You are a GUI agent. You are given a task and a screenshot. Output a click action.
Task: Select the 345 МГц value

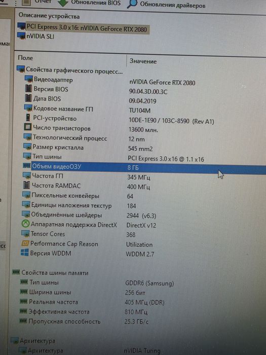point(138,177)
